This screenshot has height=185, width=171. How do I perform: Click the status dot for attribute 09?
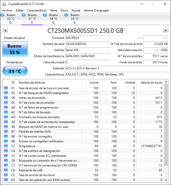[6, 98]
